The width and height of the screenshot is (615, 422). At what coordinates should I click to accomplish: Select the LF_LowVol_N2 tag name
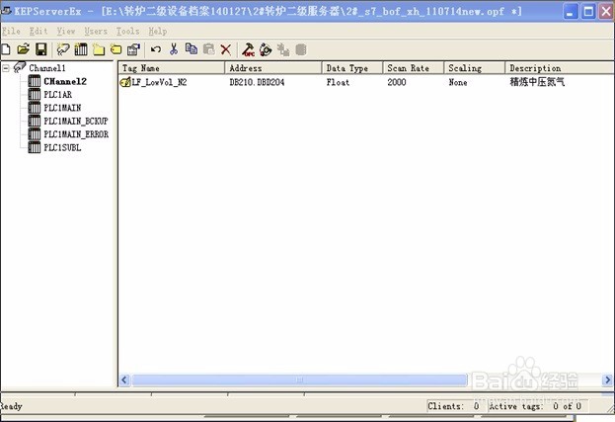click(159, 82)
